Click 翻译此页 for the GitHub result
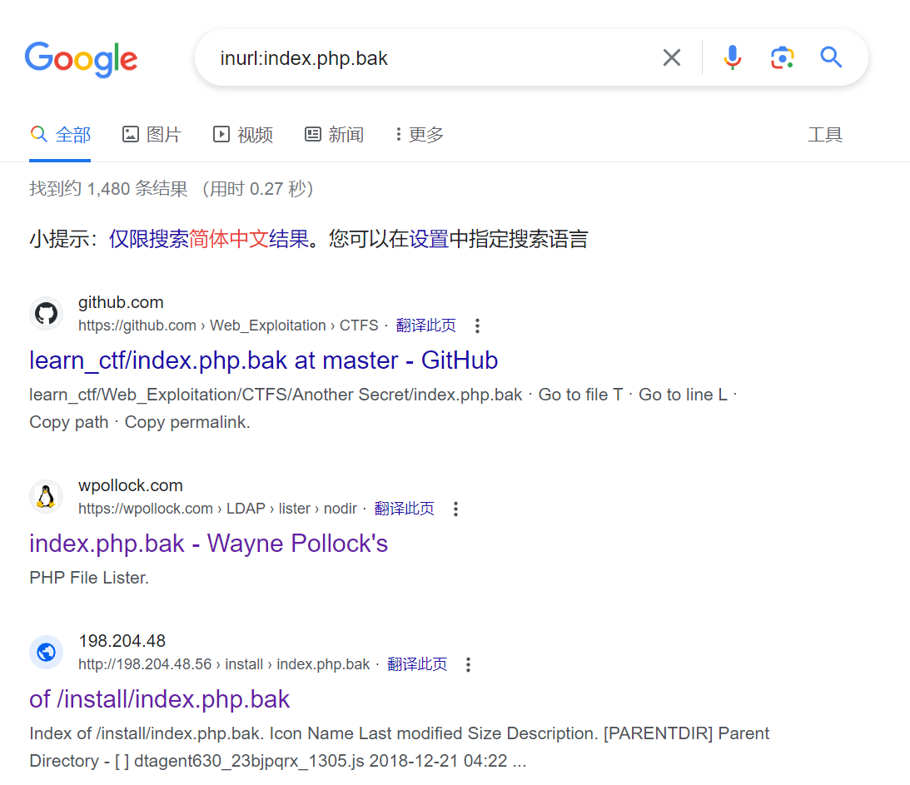The height and width of the screenshot is (785, 910). point(425,325)
